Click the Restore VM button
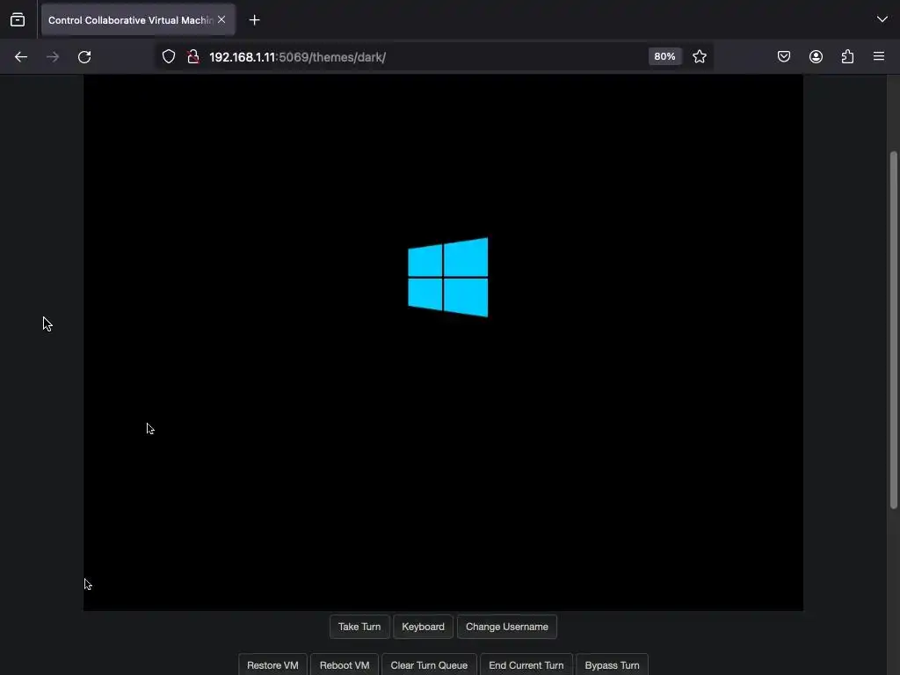This screenshot has height=675, width=900. tap(272, 664)
